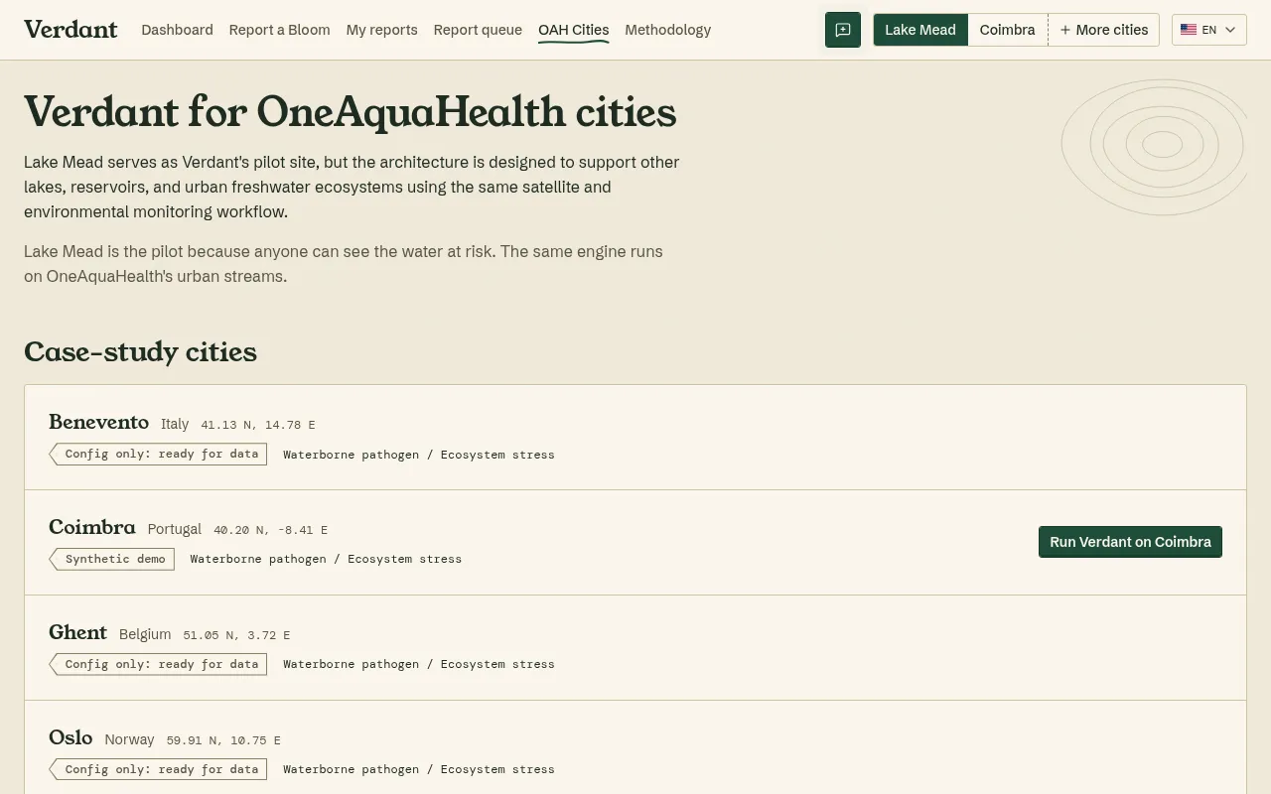Click Coimbra's Synthetic demo tag
The width and height of the screenshot is (1271, 794).
[x=112, y=559]
